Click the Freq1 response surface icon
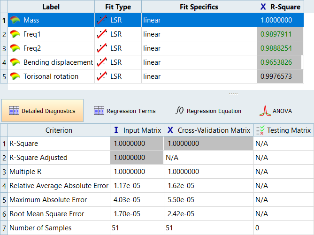 [x=16, y=34]
